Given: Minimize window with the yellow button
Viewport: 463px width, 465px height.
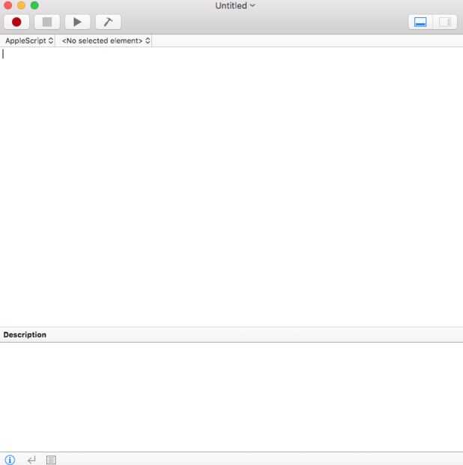Looking at the screenshot, I should click(x=21, y=5).
